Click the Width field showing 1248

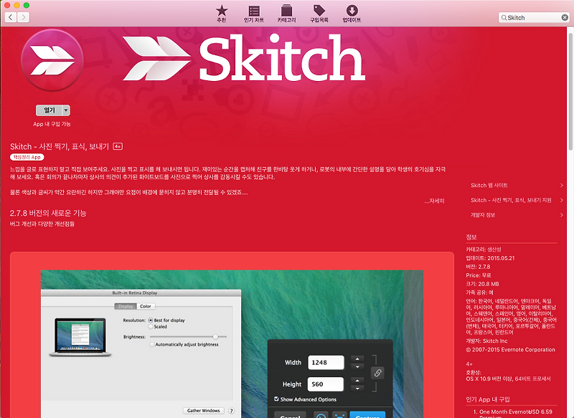(x=326, y=362)
